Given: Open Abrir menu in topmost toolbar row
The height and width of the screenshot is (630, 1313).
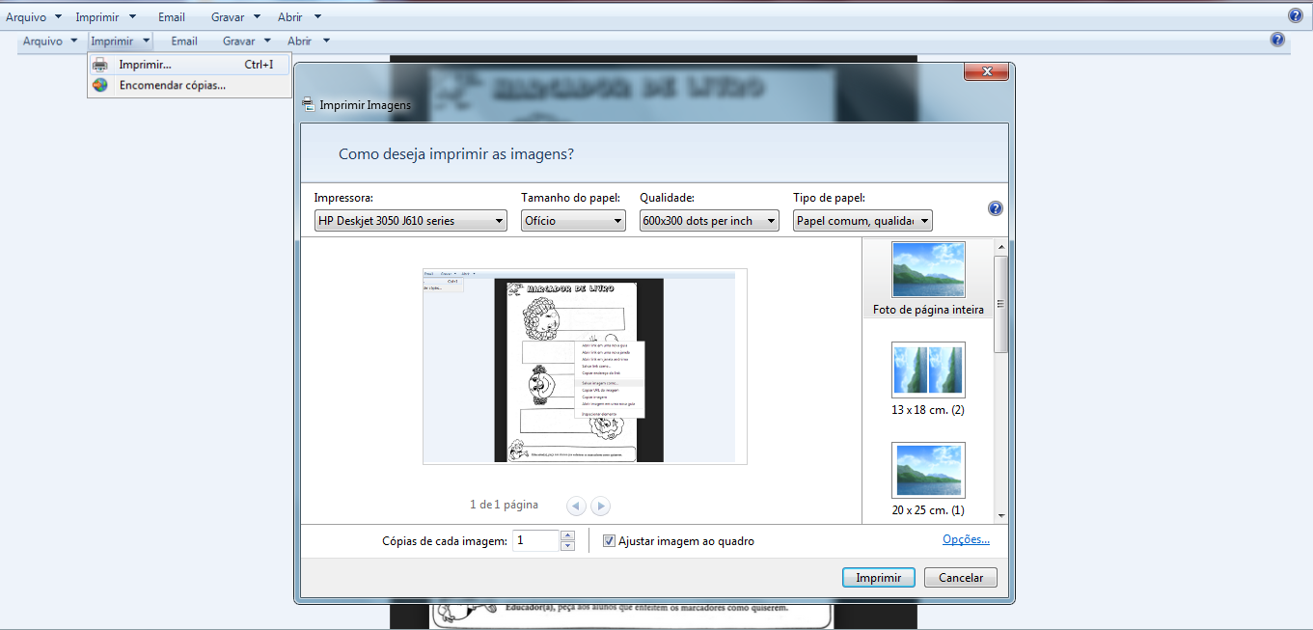Looking at the screenshot, I should pyautogui.click(x=299, y=16).
